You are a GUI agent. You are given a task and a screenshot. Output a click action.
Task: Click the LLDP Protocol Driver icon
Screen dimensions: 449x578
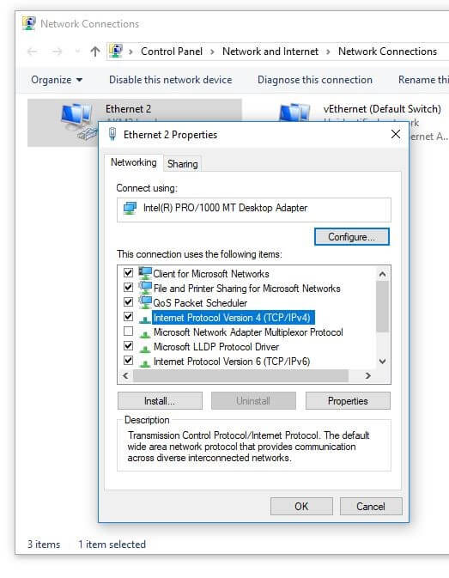tap(145, 349)
